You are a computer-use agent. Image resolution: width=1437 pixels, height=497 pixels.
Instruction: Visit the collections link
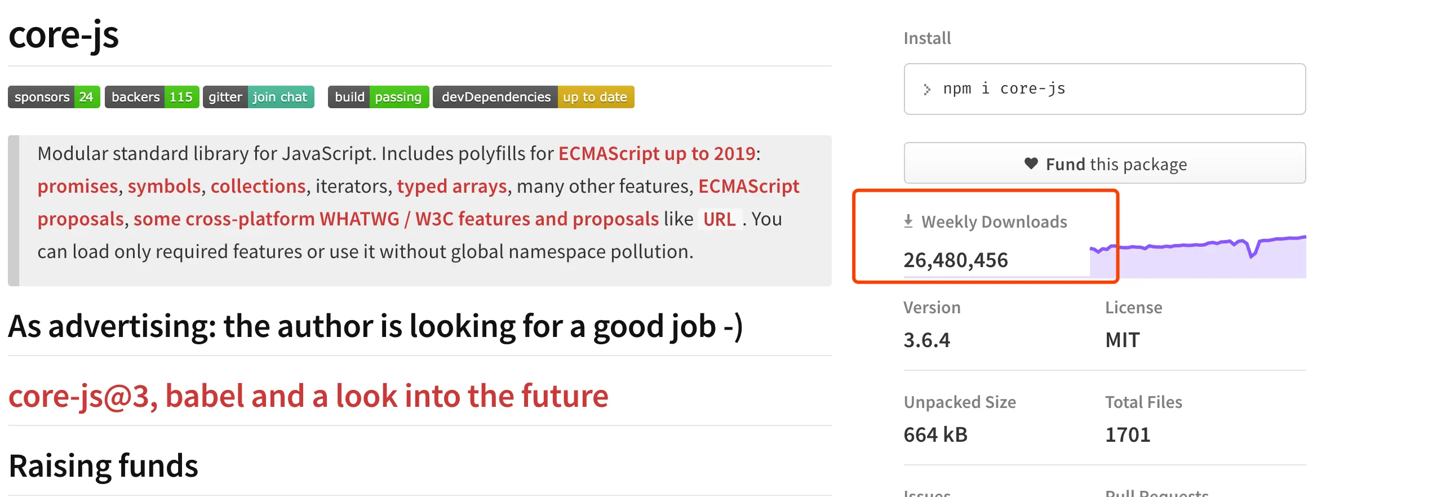tap(258, 186)
